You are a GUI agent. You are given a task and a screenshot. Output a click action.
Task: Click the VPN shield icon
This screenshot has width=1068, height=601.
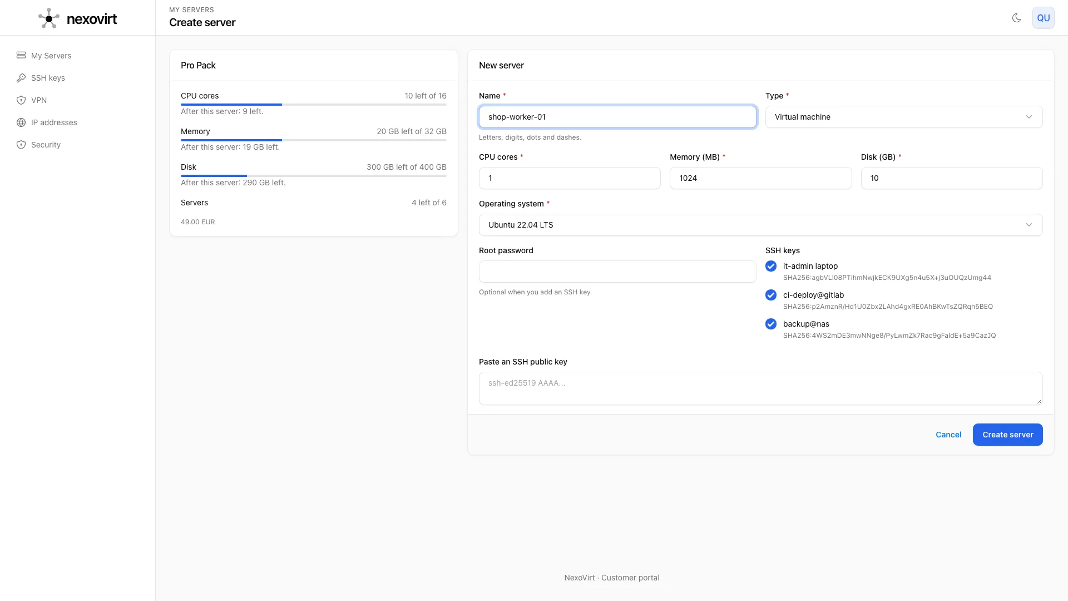point(21,100)
